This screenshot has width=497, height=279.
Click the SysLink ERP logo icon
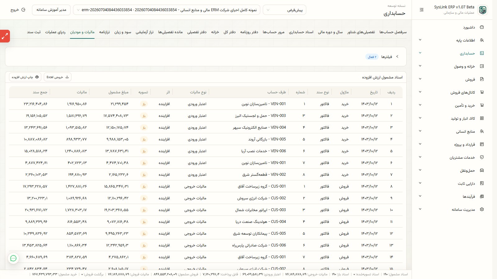(482, 10)
